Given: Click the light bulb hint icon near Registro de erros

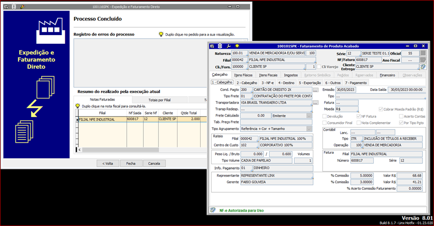Looking at the screenshot, I should (161, 34).
